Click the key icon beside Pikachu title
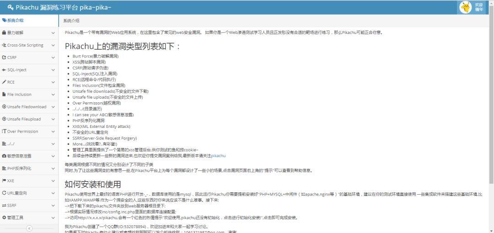The width and height of the screenshot is (494, 233). pyautogui.click(x=11, y=7)
